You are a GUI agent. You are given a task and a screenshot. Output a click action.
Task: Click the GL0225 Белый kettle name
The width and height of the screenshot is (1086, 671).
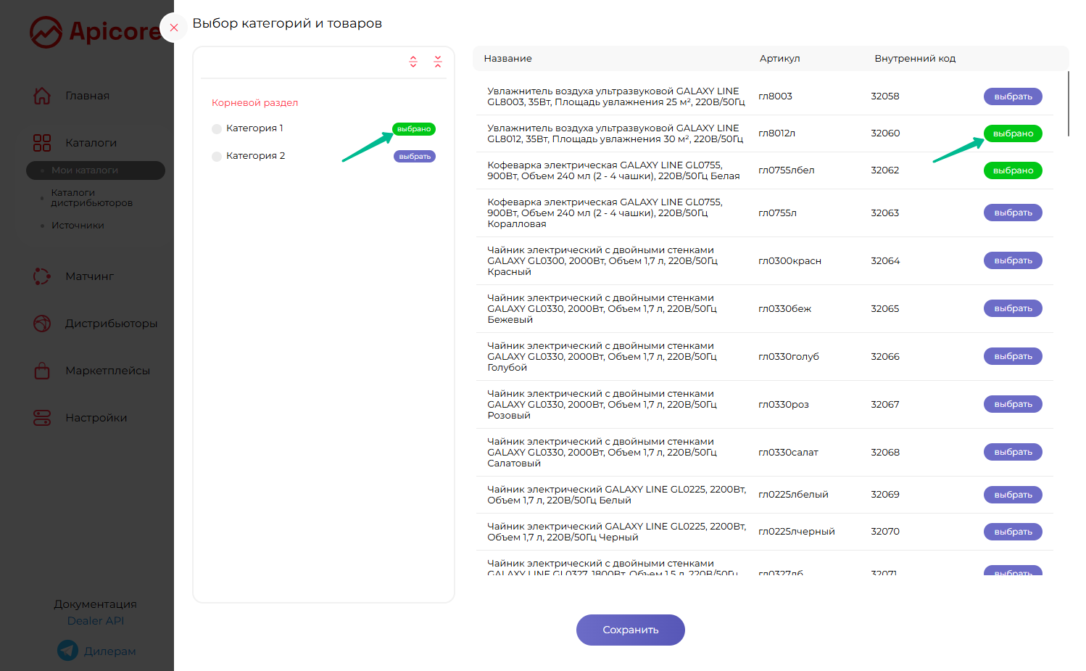click(617, 495)
